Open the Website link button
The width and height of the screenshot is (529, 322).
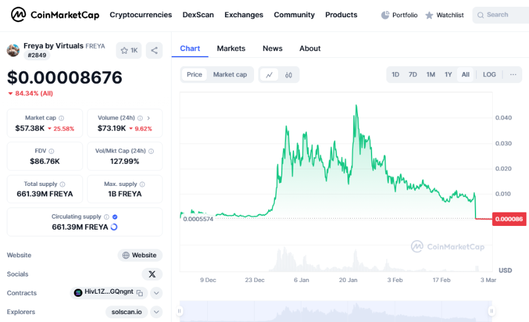[140, 255]
